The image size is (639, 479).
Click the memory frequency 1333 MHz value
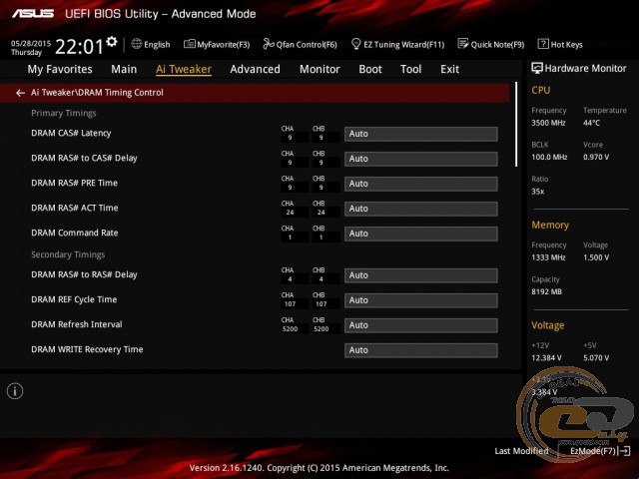pyautogui.click(x=548, y=257)
